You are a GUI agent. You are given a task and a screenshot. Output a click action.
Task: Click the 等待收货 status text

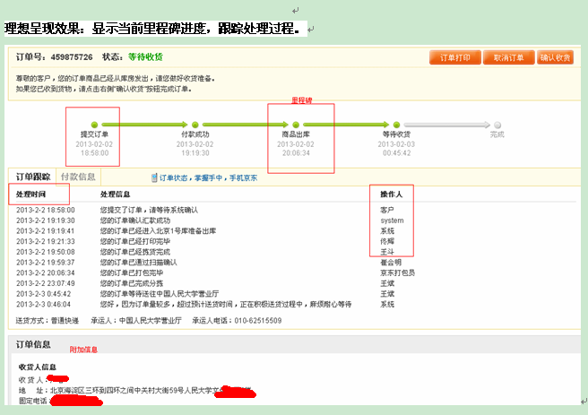pos(145,56)
